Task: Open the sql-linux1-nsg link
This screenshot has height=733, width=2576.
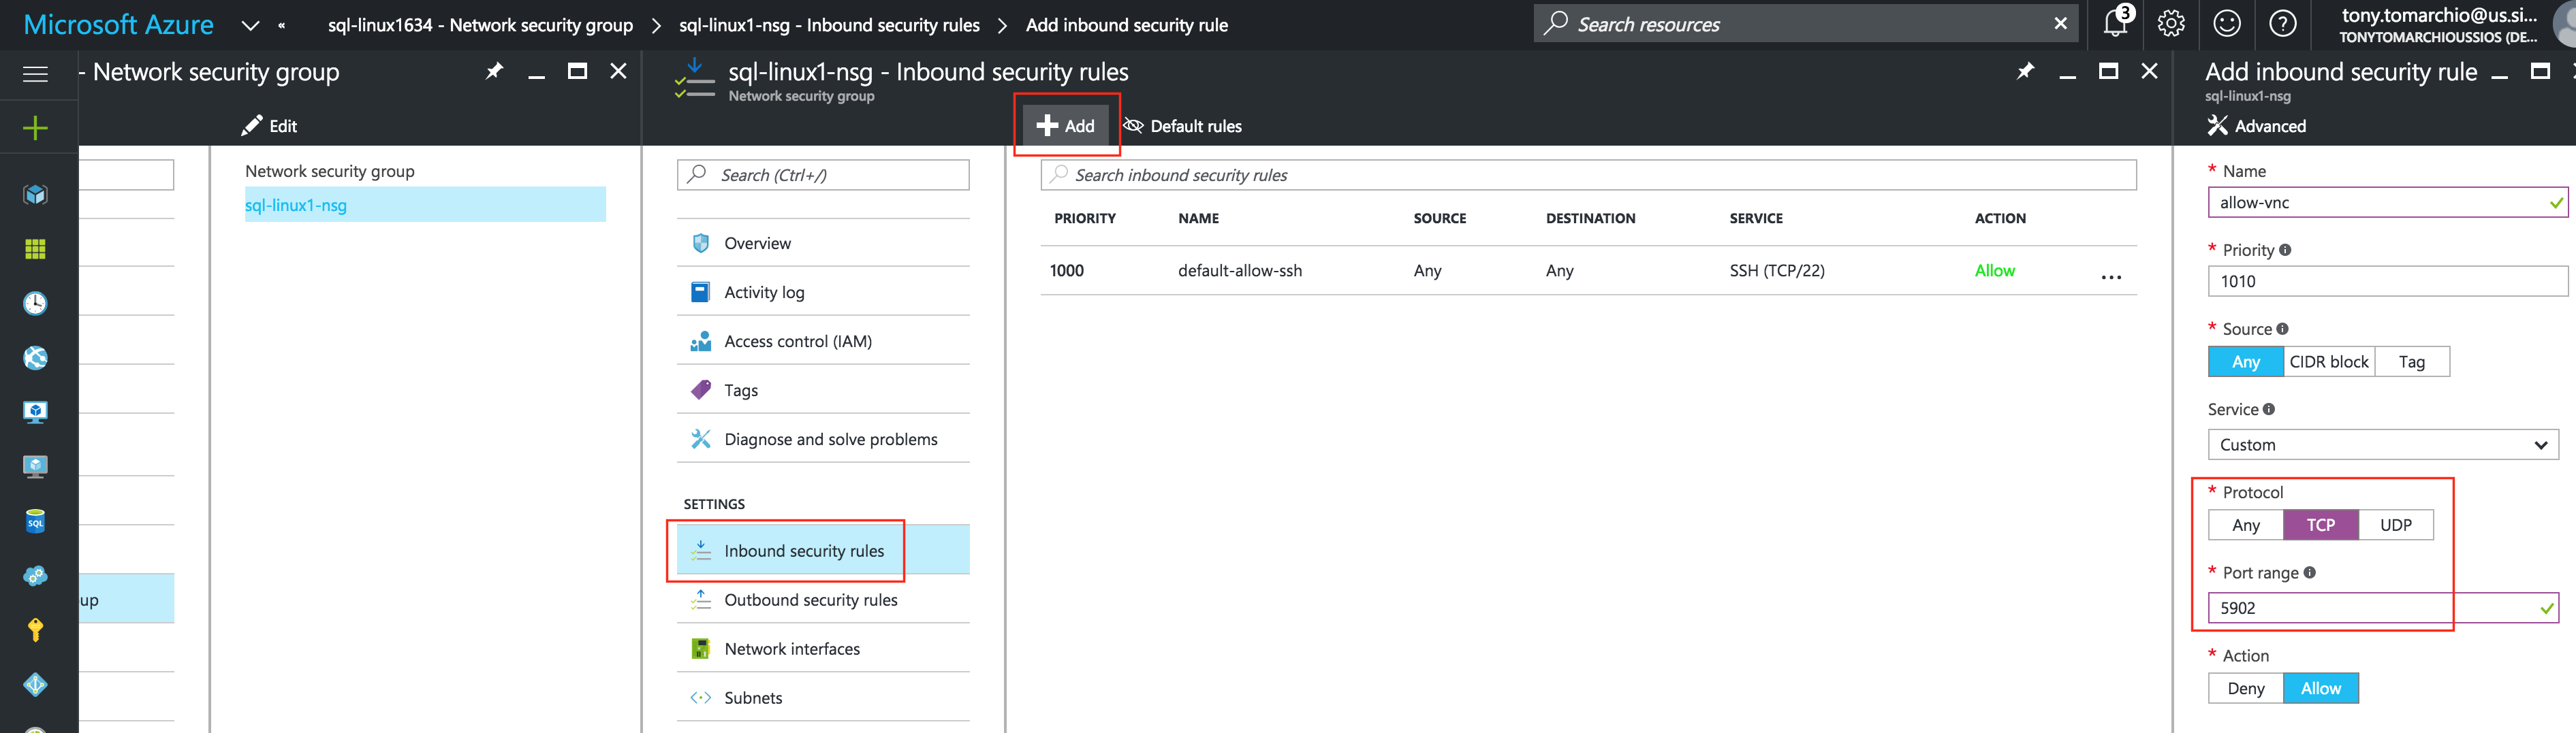Action: [x=296, y=205]
